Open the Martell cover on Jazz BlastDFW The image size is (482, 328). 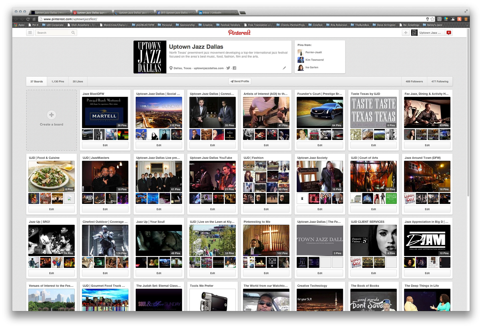pos(105,112)
